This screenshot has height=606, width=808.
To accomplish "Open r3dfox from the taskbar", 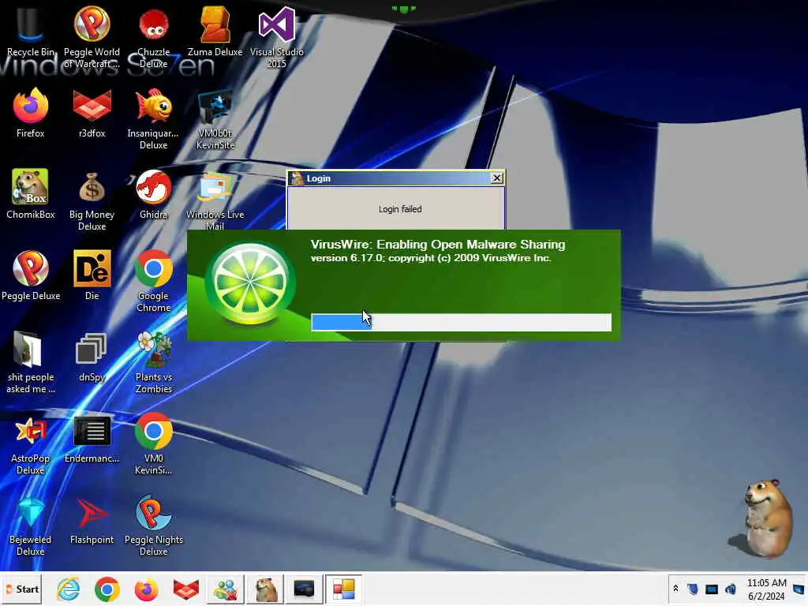I will click(x=186, y=589).
